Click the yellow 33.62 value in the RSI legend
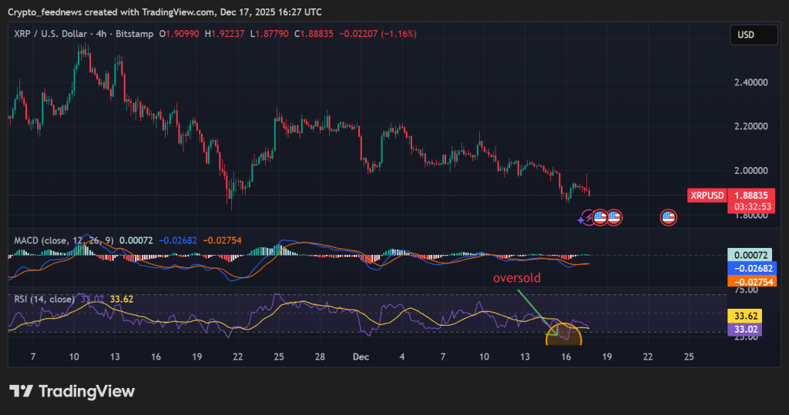 (x=122, y=300)
